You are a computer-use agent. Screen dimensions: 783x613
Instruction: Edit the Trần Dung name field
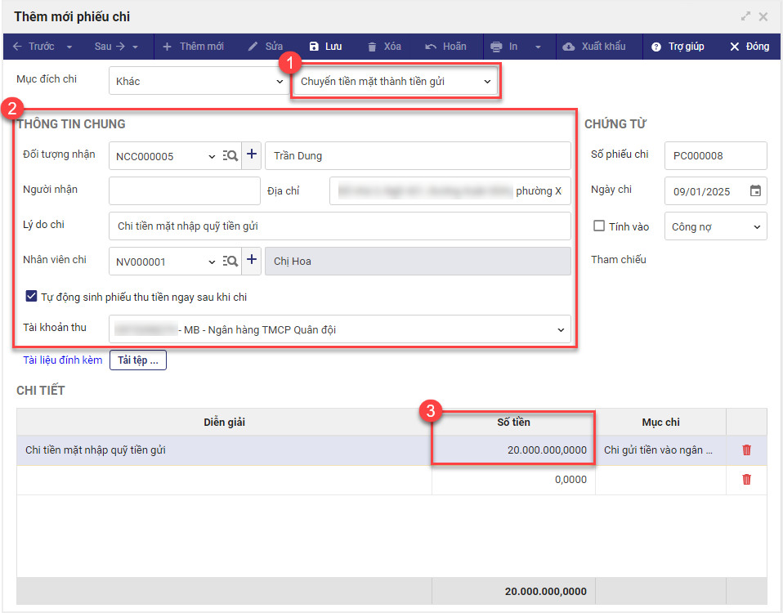coord(418,156)
